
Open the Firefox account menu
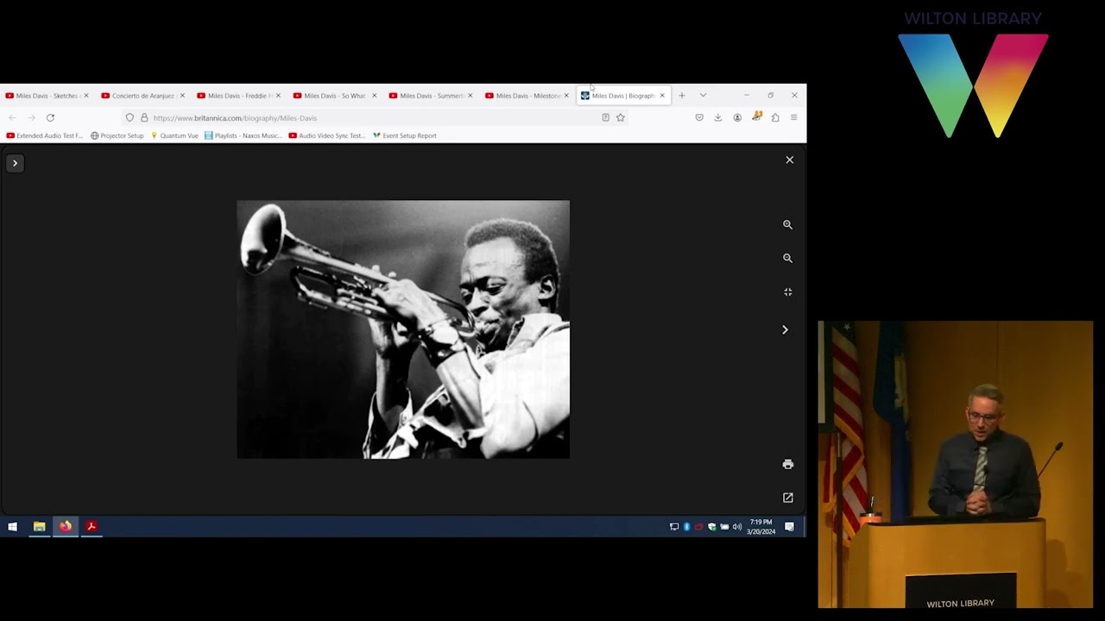tap(737, 117)
